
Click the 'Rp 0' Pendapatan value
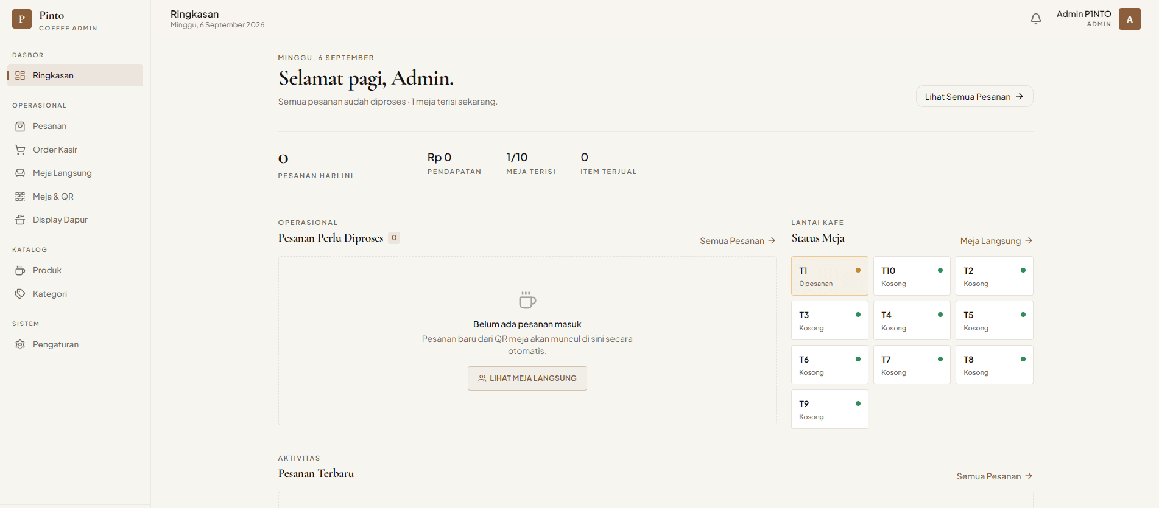pos(439,158)
